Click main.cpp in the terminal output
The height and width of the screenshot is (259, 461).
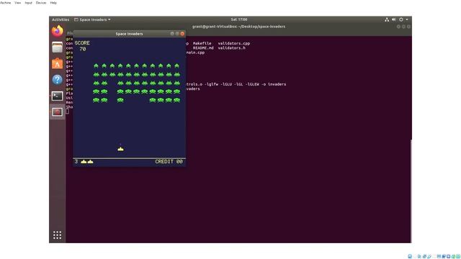click(x=195, y=53)
